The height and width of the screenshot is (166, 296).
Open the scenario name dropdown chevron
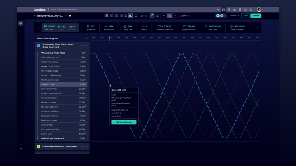pyautogui.click(x=65, y=16)
